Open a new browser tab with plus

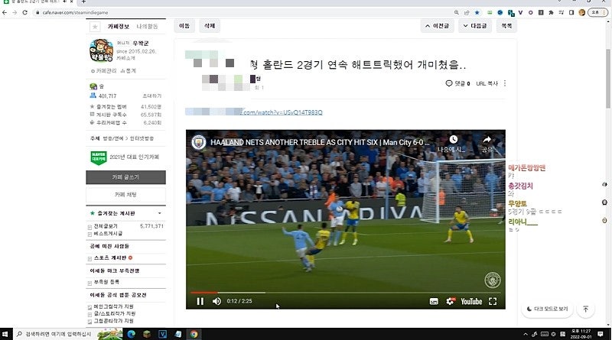coord(83,2)
